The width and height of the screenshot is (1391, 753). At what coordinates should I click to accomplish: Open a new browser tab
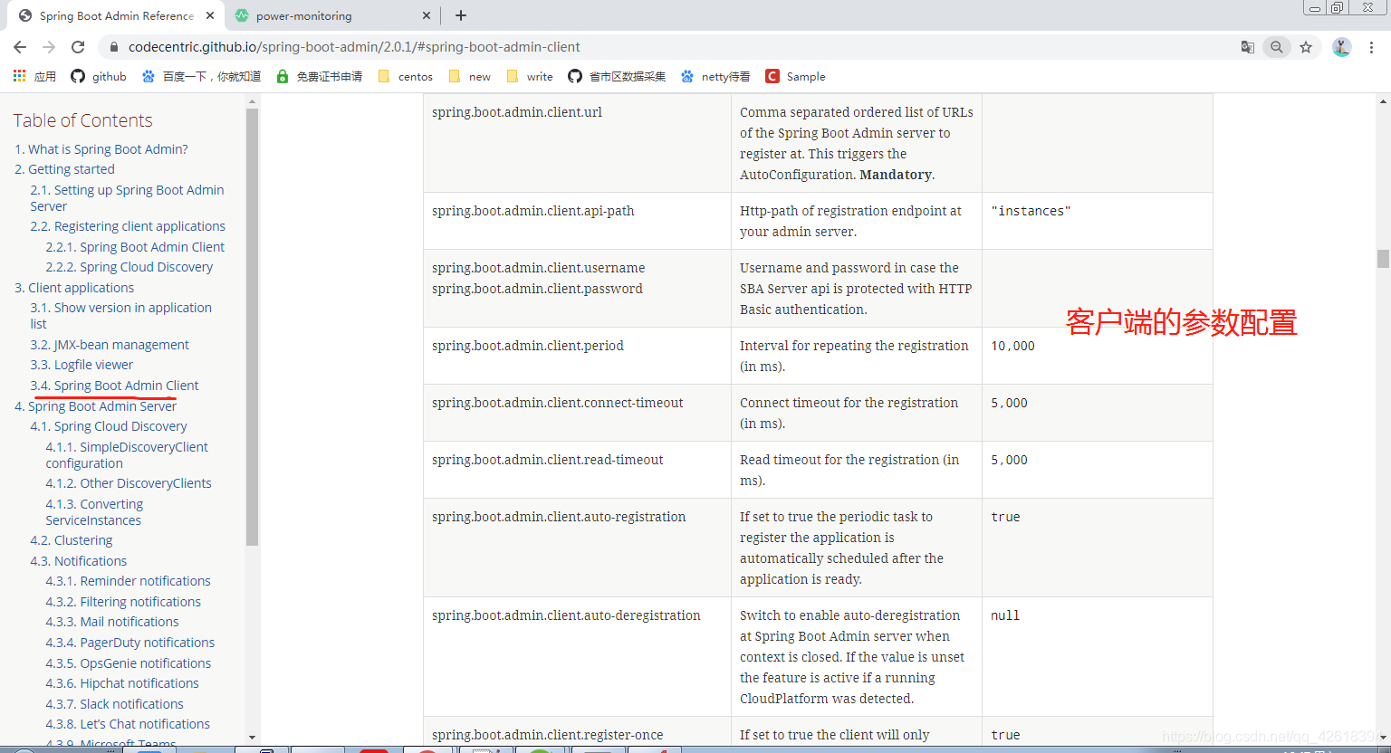(x=461, y=15)
